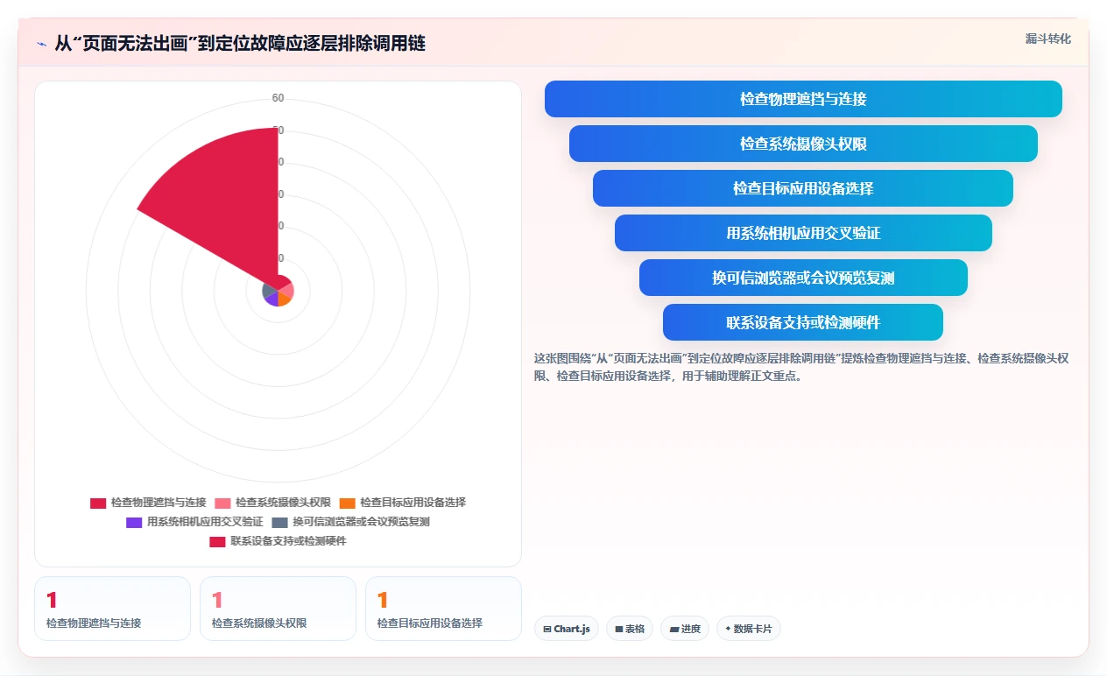Viewport: 1107px width, 676px height.
Task: Click legend text 换可信浏览器或会议预览复测
Action: tap(361, 522)
